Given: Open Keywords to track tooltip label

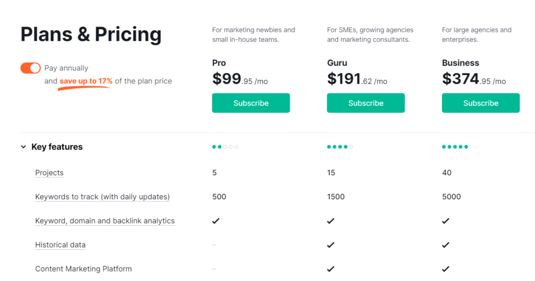Looking at the screenshot, I should (x=102, y=197).
